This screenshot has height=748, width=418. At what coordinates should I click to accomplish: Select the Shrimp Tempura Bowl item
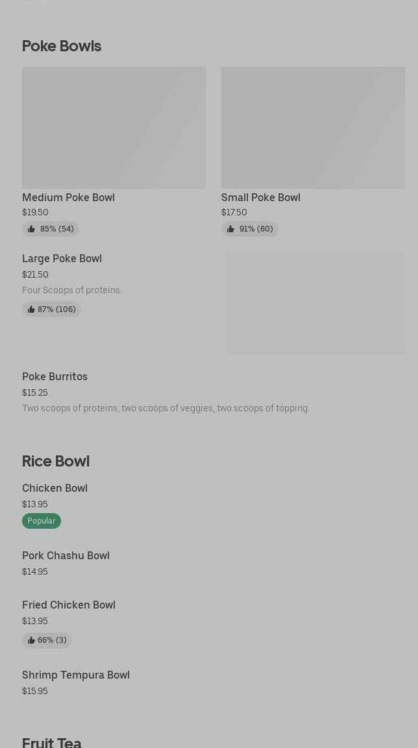76,675
